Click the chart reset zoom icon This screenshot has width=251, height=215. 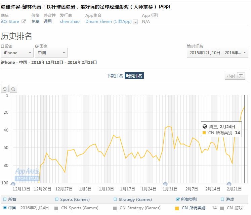point(5,89)
